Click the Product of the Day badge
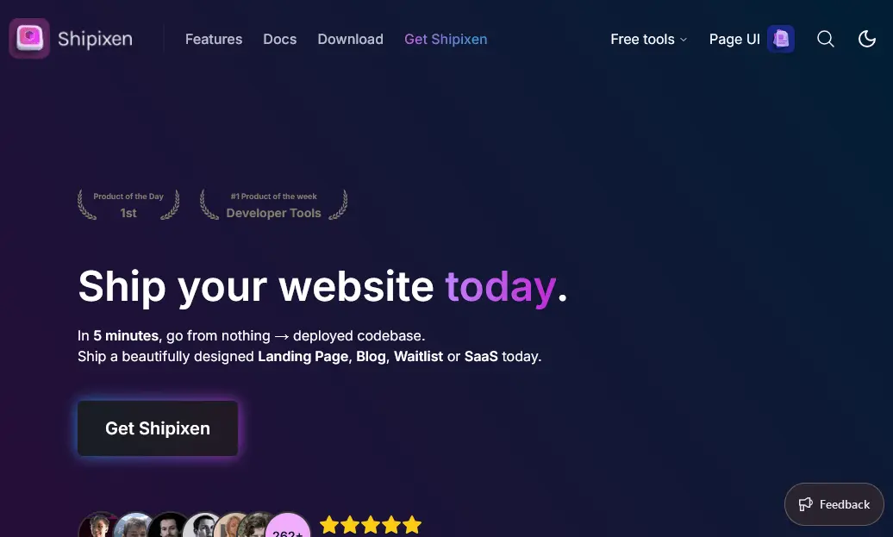This screenshot has height=537, width=893. pos(128,205)
